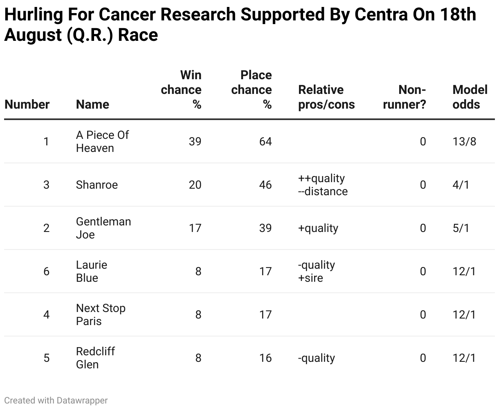This screenshot has width=499, height=410.
Task: Select the "A Piece Of Heaven" name cell
Action: [102, 141]
